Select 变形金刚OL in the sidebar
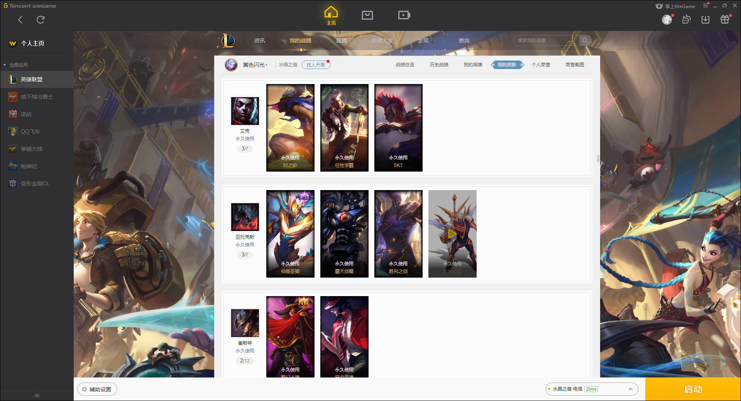The width and height of the screenshot is (741, 401). click(x=37, y=184)
